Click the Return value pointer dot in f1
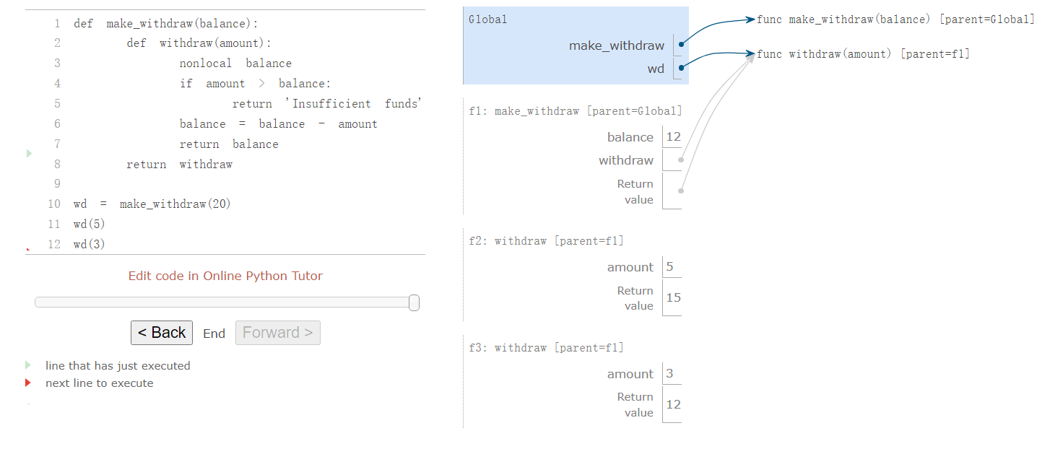Screen dimensions: 1050x449 coord(680,191)
